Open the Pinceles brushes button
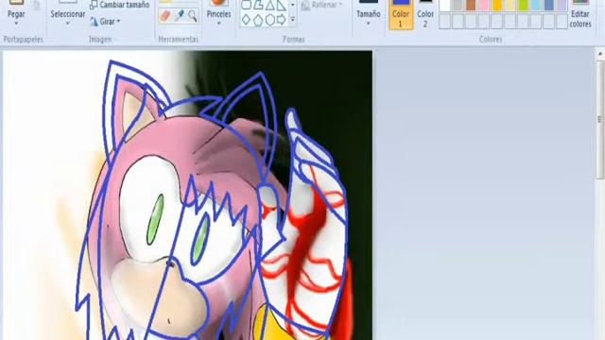Screen dimensions: 605x340 click(x=218, y=9)
